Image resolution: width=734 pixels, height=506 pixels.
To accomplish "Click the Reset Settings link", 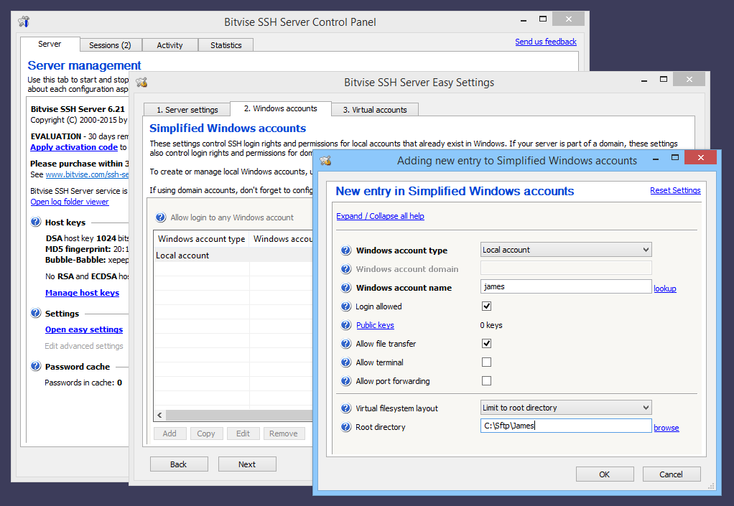I will click(675, 190).
